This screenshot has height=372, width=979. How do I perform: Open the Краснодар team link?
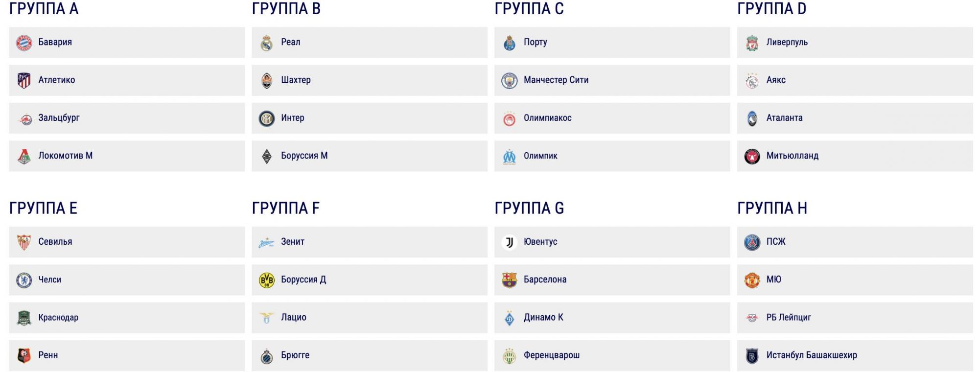pyautogui.click(x=58, y=318)
